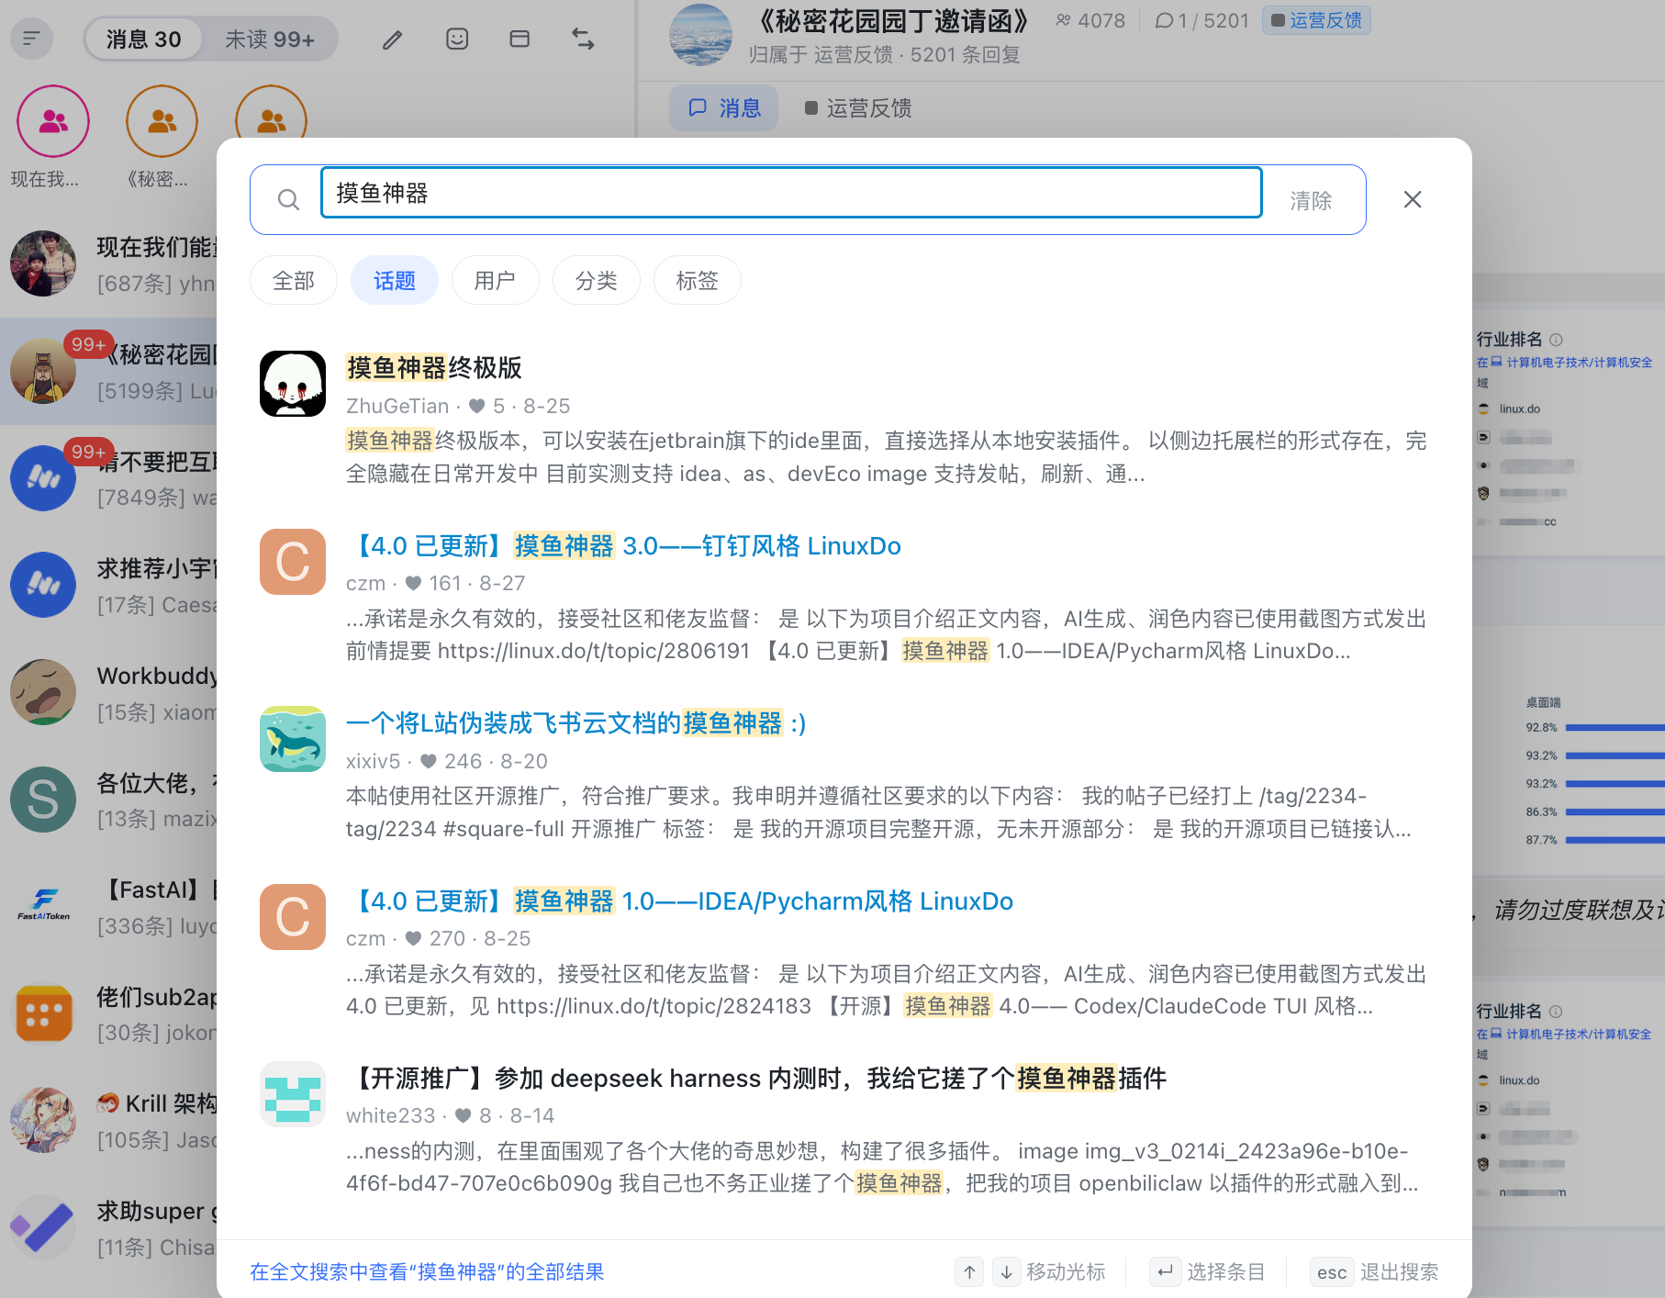Open the emoji smiley icon
This screenshot has width=1665, height=1298.
pos(457,39)
